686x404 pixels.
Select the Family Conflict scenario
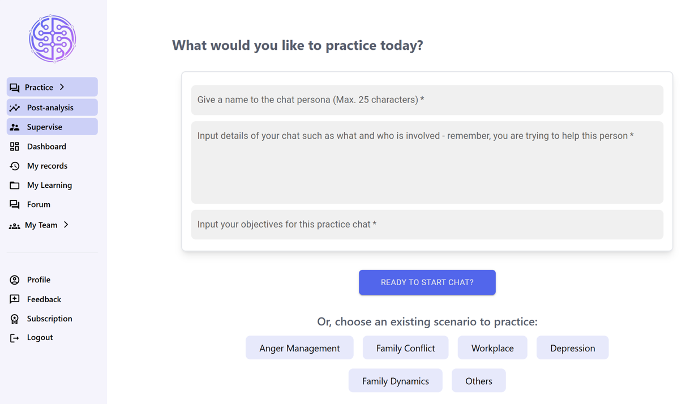coord(405,348)
